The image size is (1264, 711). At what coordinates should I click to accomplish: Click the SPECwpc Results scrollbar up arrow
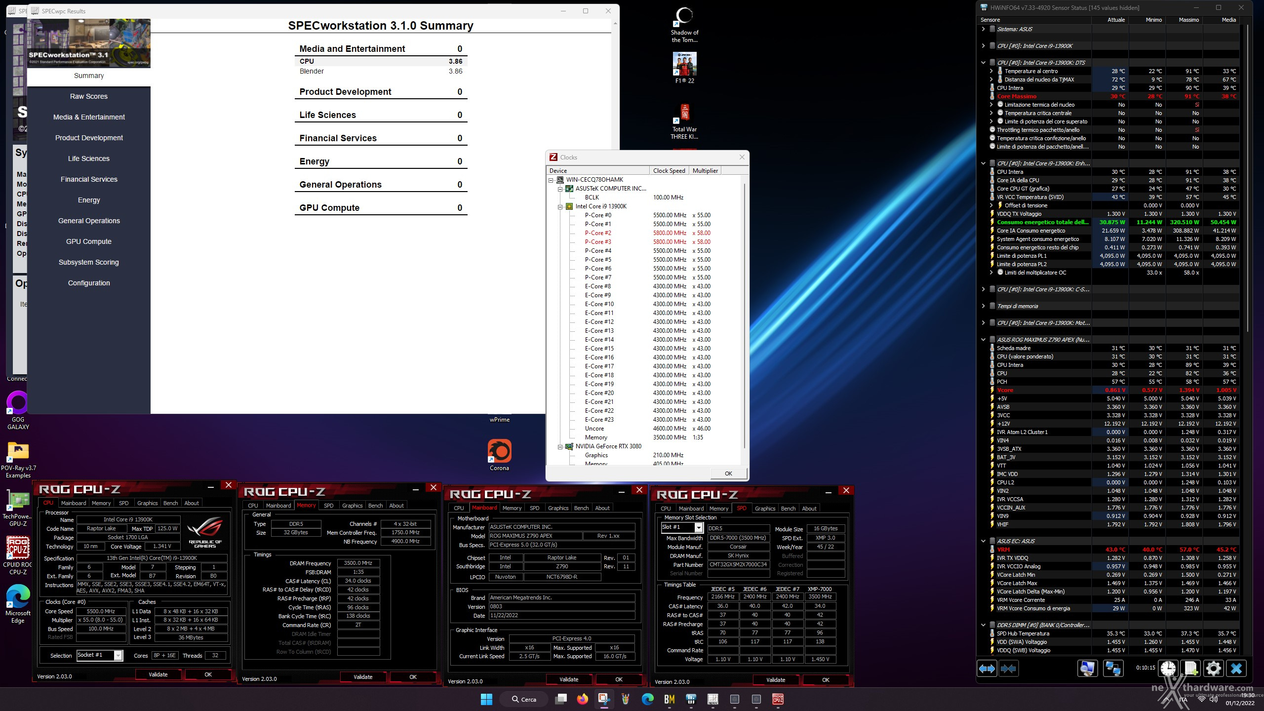(x=615, y=23)
